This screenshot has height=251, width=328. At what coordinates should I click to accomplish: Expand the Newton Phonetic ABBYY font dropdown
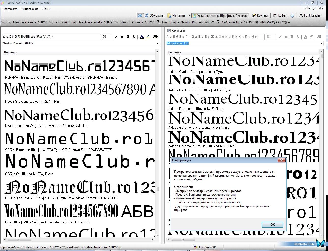click(x=158, y=44)
